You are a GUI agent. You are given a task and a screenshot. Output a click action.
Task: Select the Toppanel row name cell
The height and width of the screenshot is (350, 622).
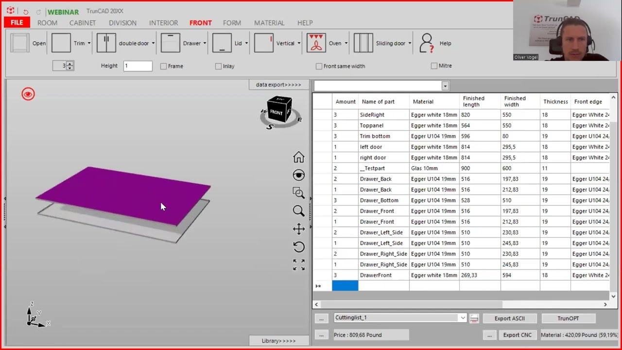point(383,125)
